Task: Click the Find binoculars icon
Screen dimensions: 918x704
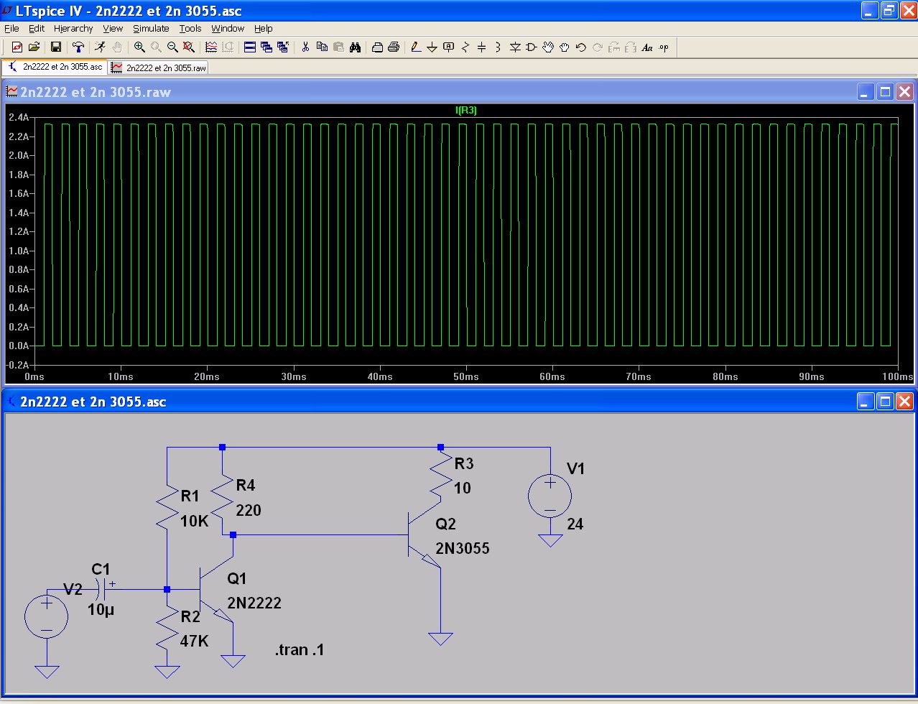Action: pos(356,47)
